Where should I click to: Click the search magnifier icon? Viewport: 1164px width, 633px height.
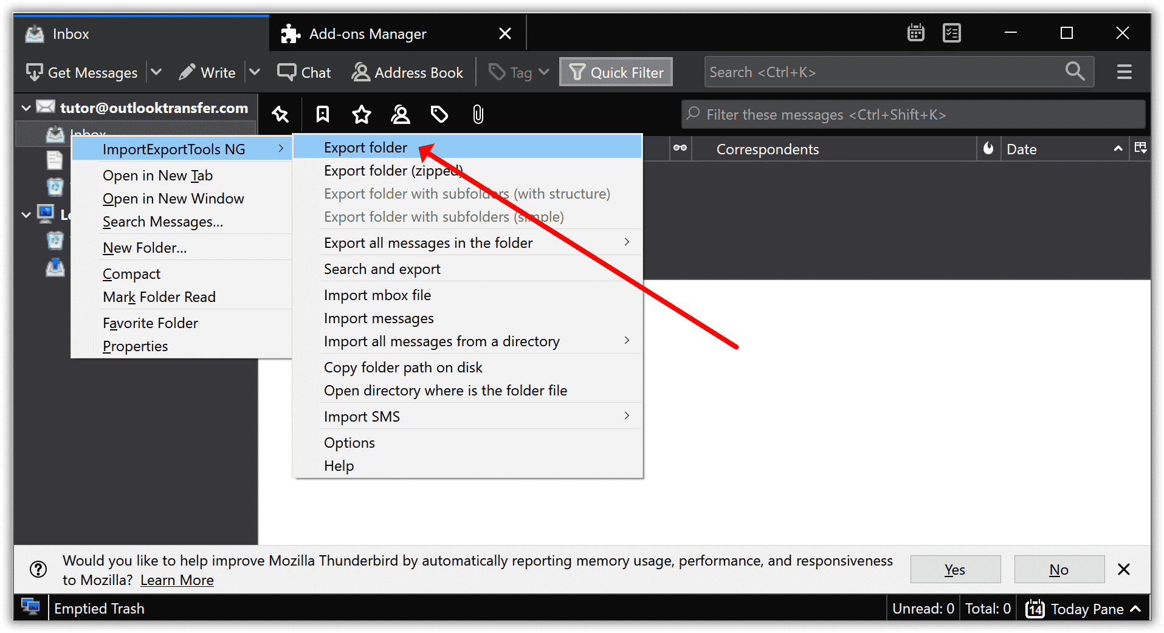[x=1075, y=72]
